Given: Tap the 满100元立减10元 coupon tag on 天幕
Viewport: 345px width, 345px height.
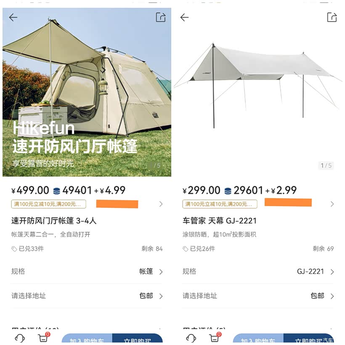Looking at the screenshot, I should 220,204.
